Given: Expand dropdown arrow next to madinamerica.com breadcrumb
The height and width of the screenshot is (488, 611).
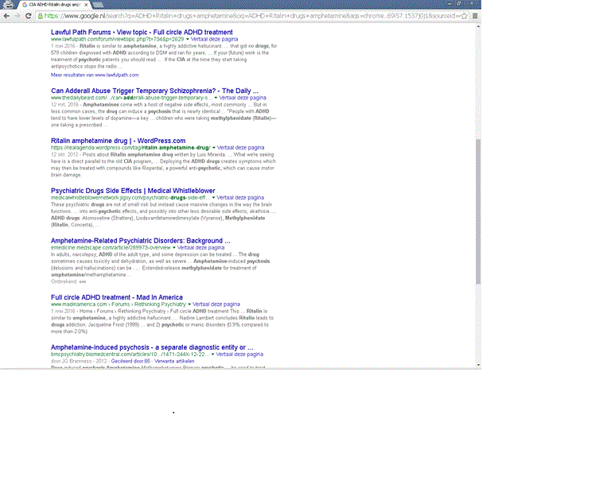Looking at the screenshot, I should (189, 304).
